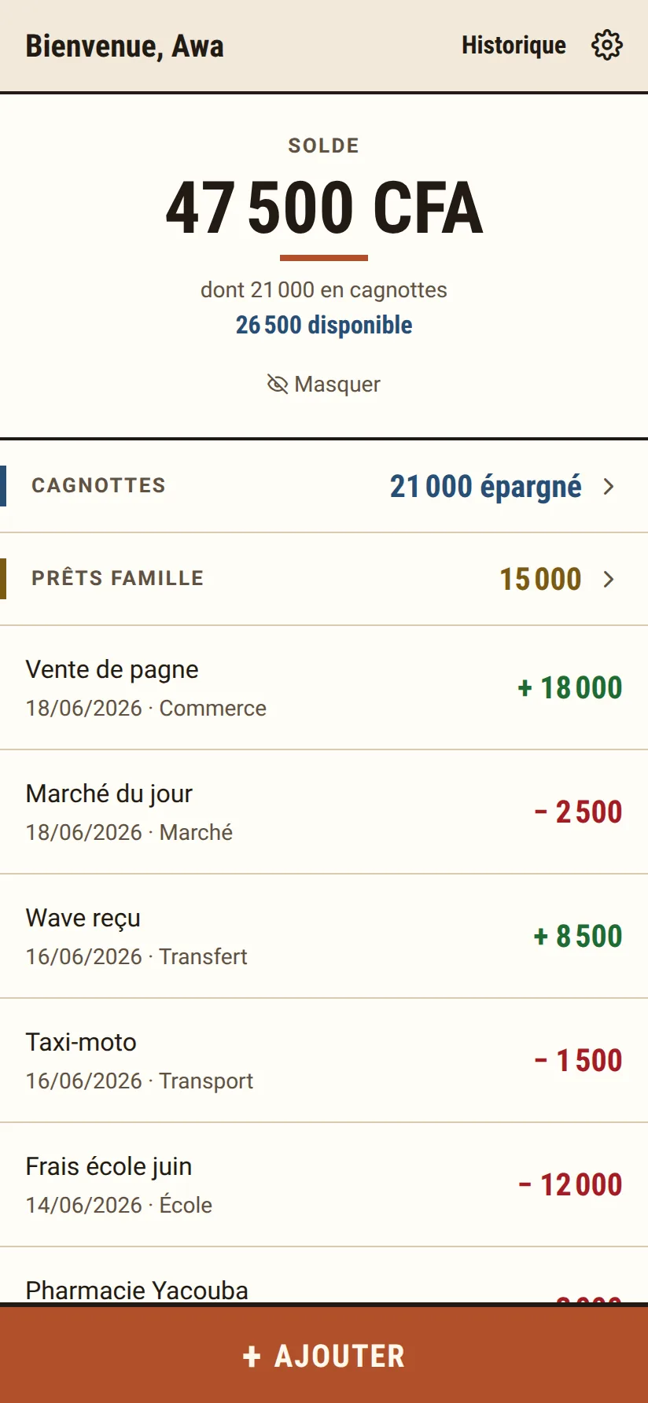Screen dimensions: 648x1403
Task: Open settings via the gear icon
Action: 606,46
